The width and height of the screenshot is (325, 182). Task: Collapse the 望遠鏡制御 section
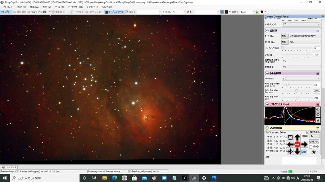click(x=267, y=128)
